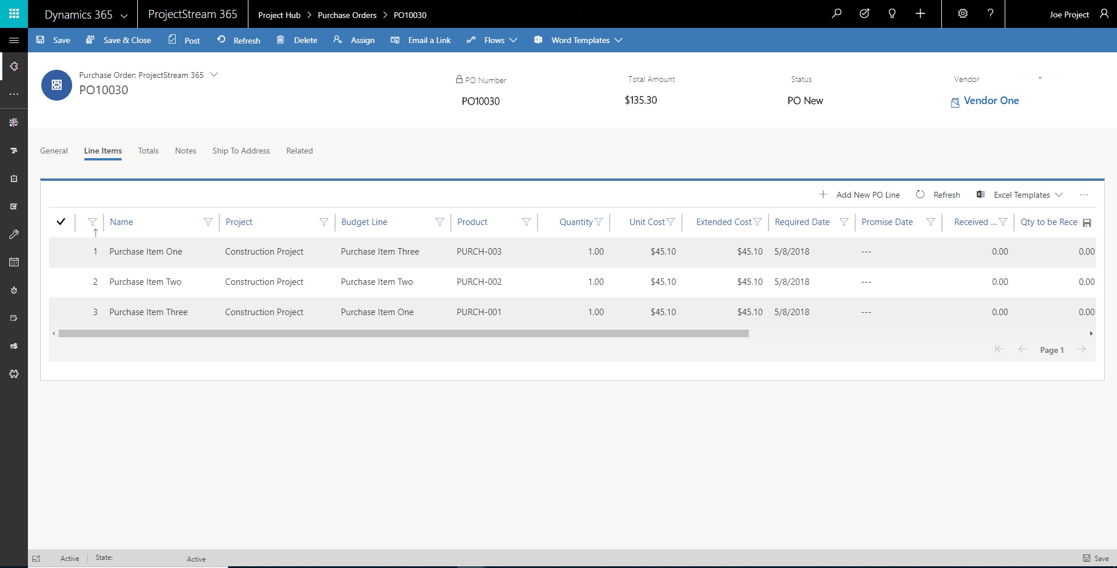Click Save in the bottom status bar
This screenshot has width=1117, height=568.
[1096, 559]
